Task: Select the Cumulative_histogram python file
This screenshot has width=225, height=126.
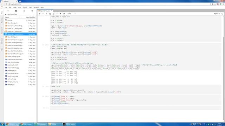Action: [x=20, y=59]
